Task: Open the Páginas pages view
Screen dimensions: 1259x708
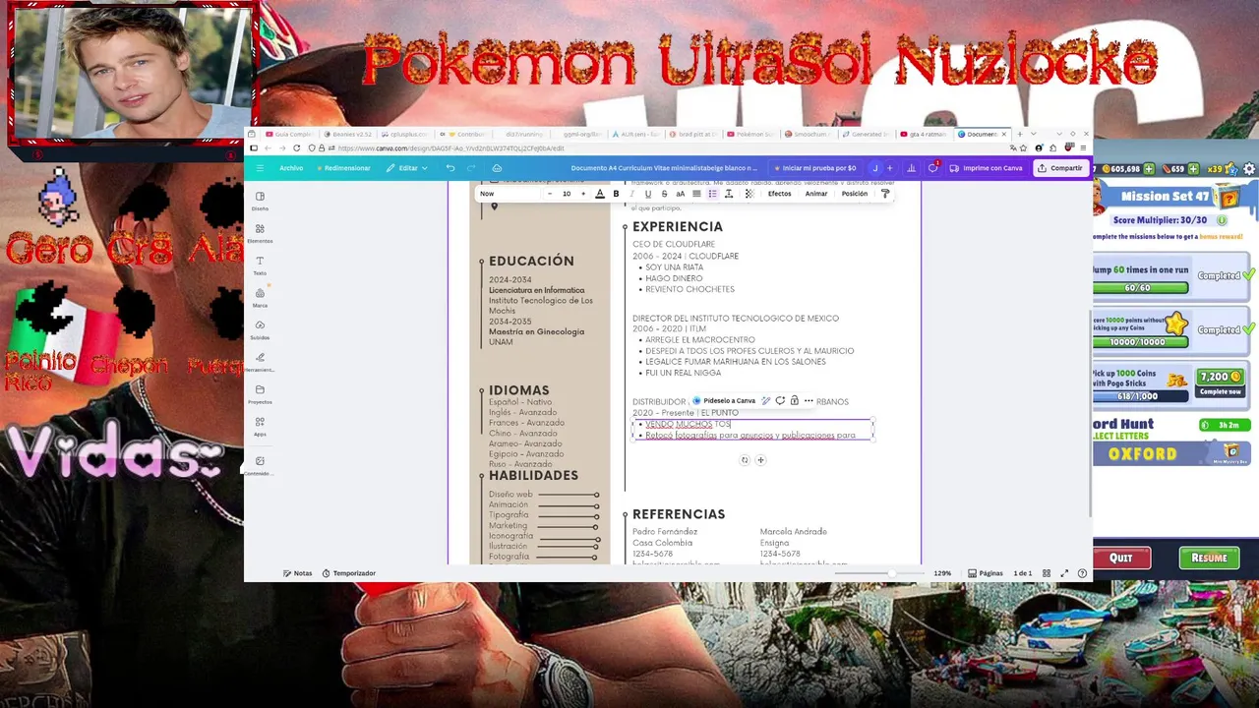Action: [986, 573]
